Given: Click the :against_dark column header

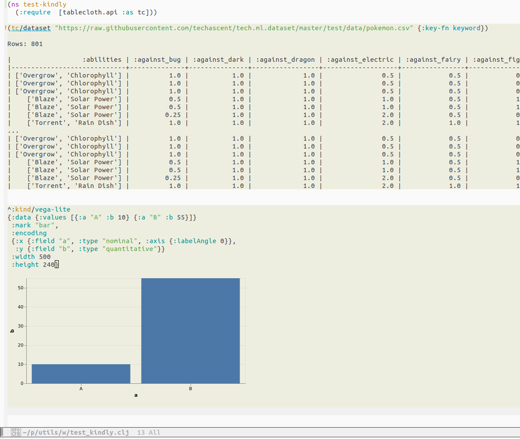Looking at the screenshot, I should (x=218, y=60).
